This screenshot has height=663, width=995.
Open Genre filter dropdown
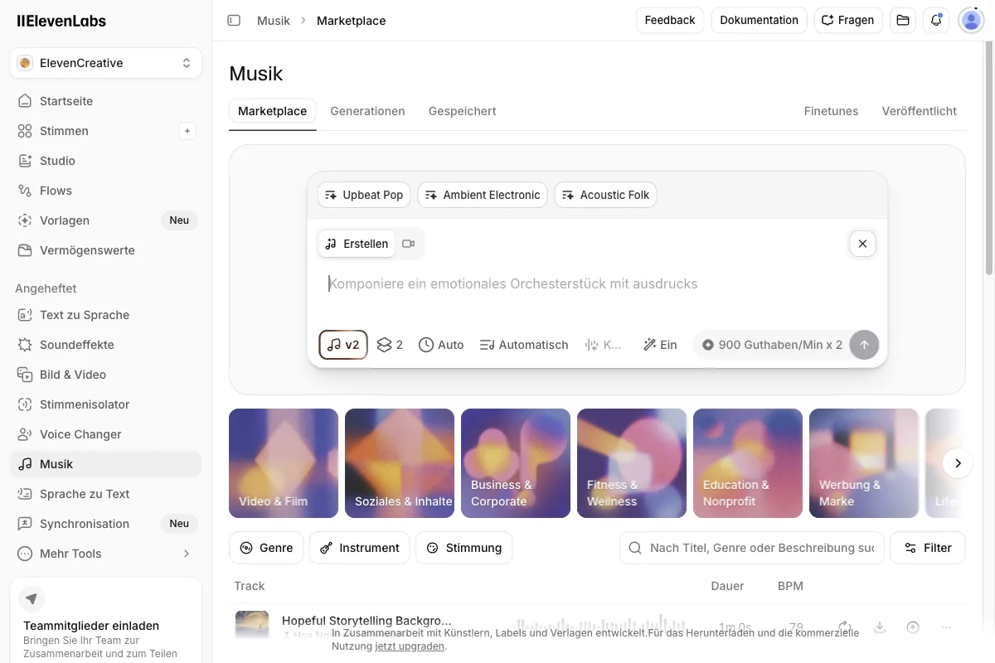(266, 548)
